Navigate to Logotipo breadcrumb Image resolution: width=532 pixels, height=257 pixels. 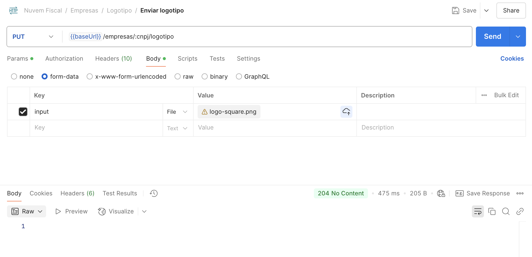(119, 11)
